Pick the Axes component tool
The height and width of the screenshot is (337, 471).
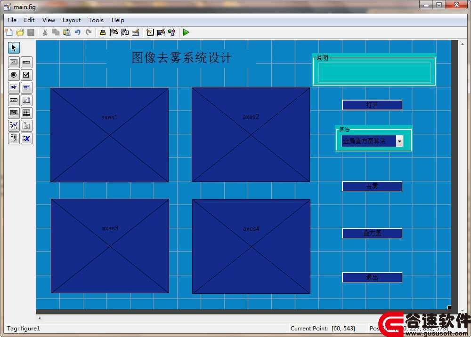14,125
